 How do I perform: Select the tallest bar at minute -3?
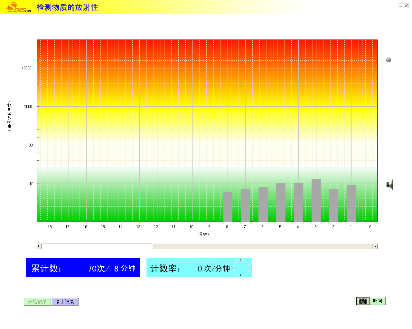pyautogui.click(x=316, y=200)
